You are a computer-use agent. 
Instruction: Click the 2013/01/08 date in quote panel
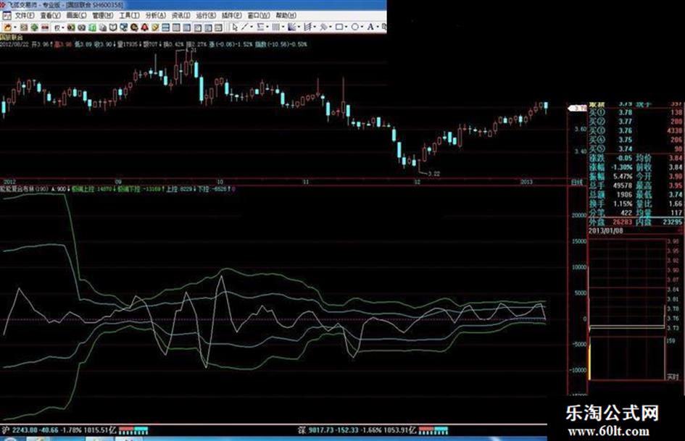[606, 230]
